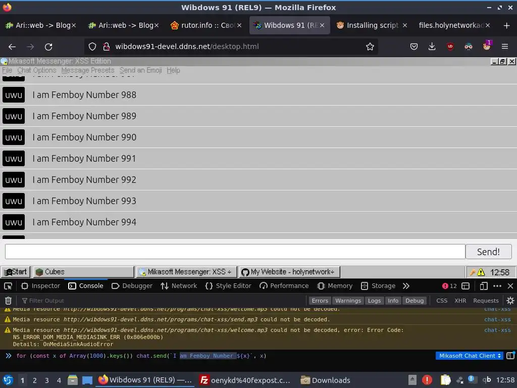Bookmark this page with the star
517x388 pixels.
[370, 47]
